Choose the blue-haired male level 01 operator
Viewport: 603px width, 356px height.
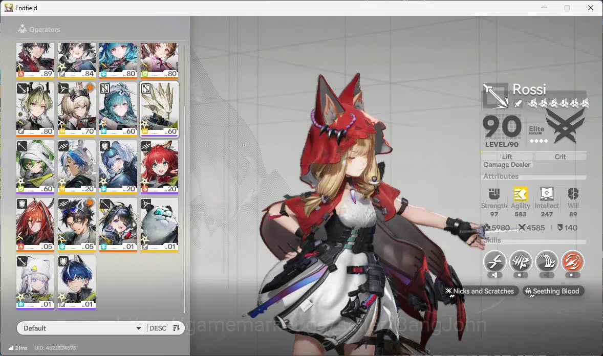[x=77, y=282]
